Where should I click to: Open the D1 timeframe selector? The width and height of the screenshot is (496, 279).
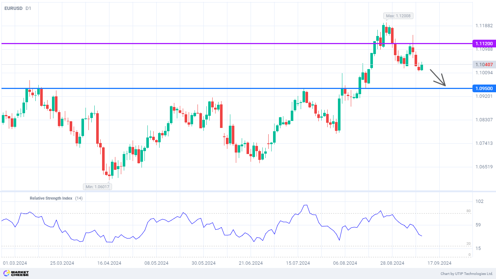pos(28,8)
